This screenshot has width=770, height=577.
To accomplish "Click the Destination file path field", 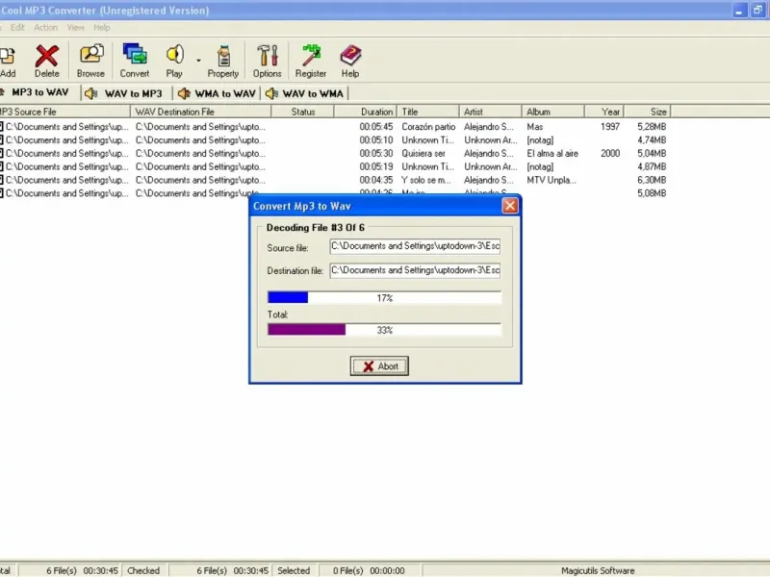I will click(415, 270).
